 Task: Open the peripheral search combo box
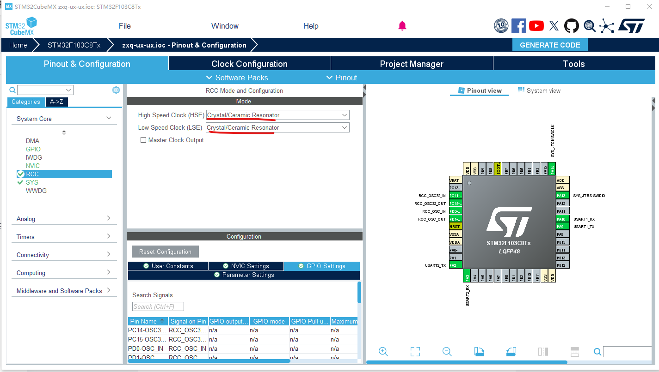[x=45, y=90]
